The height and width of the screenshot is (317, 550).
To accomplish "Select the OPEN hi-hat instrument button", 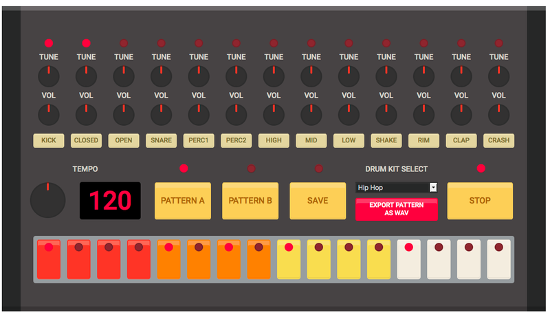I will [124, 140].
